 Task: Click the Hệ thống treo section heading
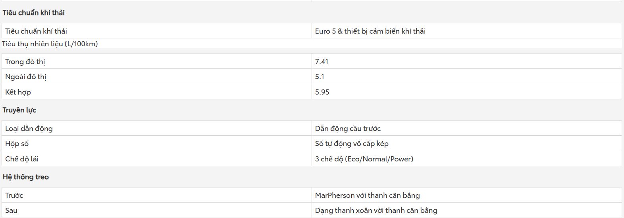tap(26, 177)
